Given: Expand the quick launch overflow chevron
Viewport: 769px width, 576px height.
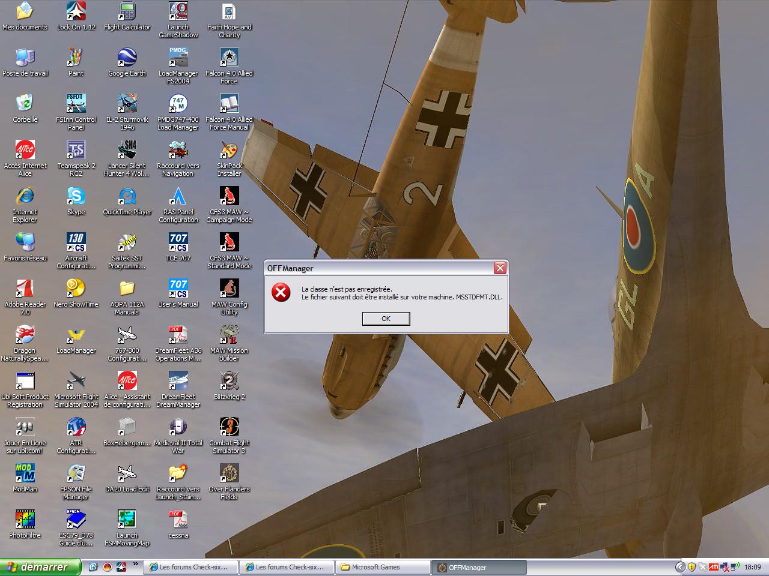Looking at the screenshot, I should 136,564.
